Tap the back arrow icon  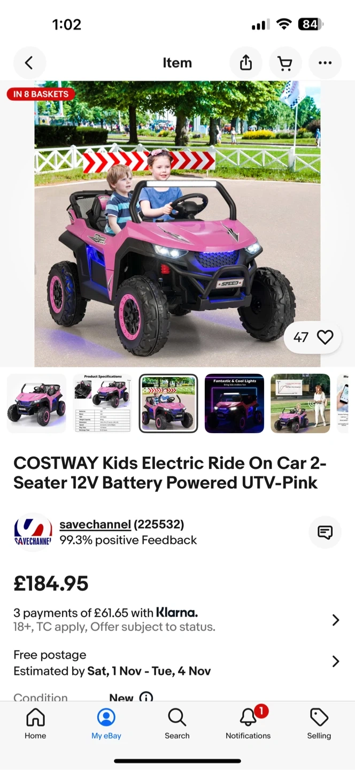(29, 63)
